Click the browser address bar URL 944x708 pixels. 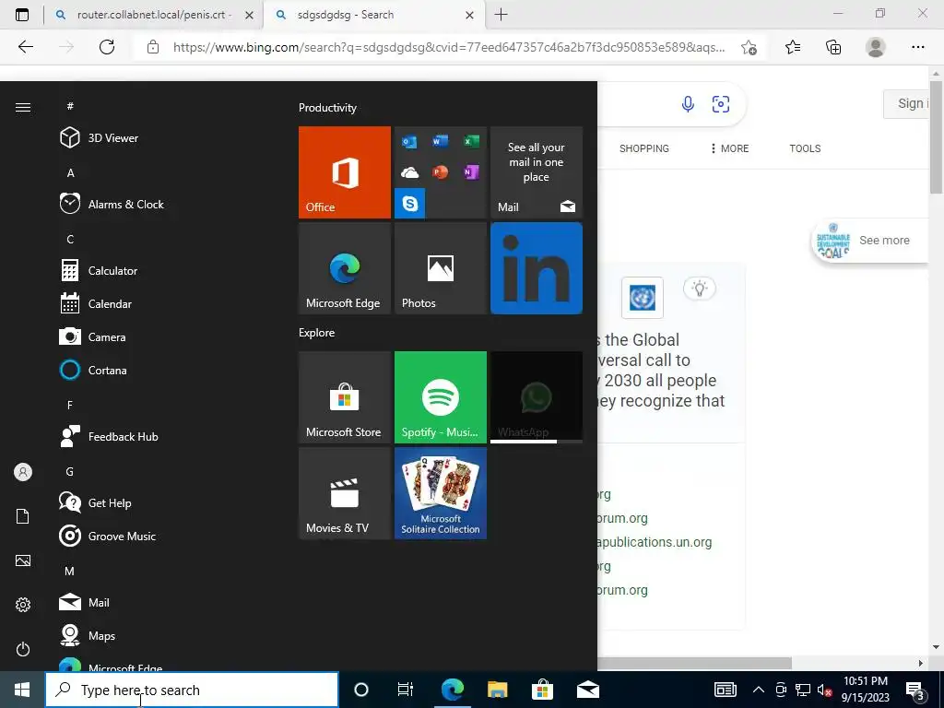[449, 47]
